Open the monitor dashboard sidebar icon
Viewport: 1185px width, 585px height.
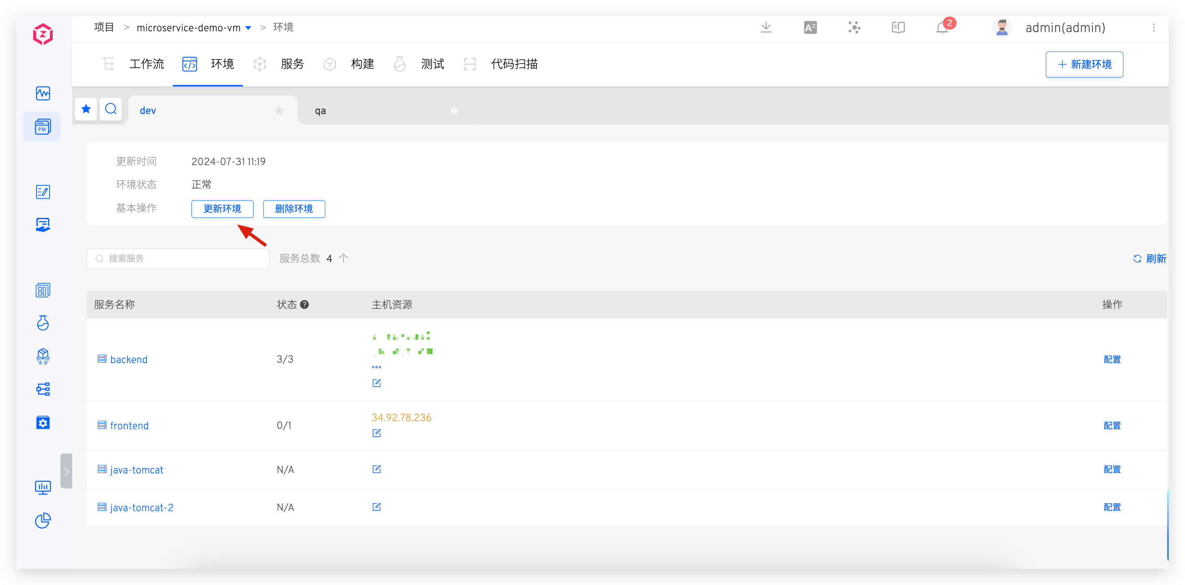click(43, 487)
